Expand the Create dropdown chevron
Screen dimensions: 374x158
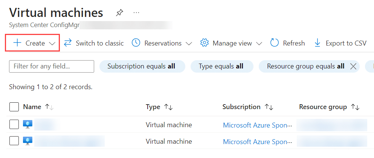52,44
